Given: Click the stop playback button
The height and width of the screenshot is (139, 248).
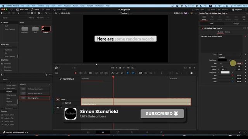Looking at the screenshot, I should (x=120, y=68).
